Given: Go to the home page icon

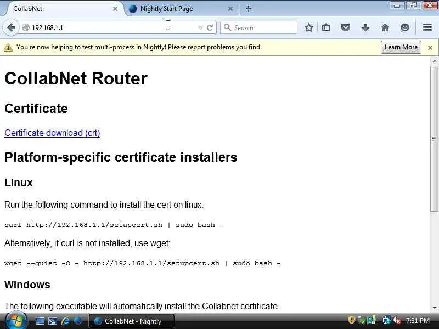Looking at the screenshot, I should point(385,27).
